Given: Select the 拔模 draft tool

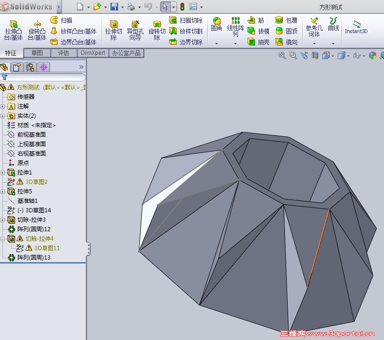Looking at the screenshot, I should click(258, 31).
